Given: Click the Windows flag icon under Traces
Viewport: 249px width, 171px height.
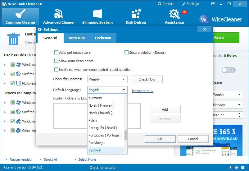Looking at the screenshot, I should (18, 102).
